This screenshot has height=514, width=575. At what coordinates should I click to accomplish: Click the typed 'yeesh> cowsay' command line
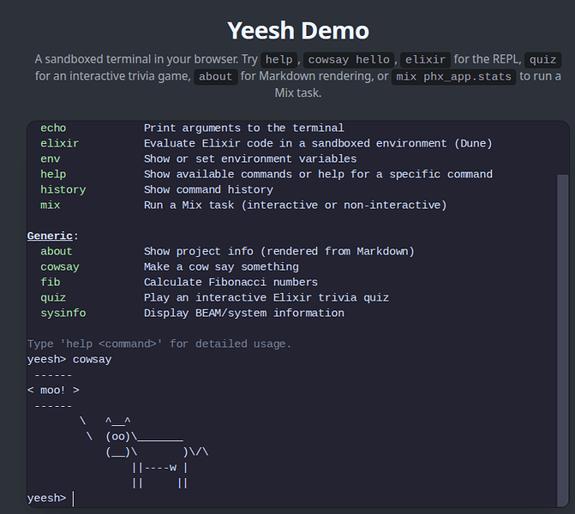[69, 359]
